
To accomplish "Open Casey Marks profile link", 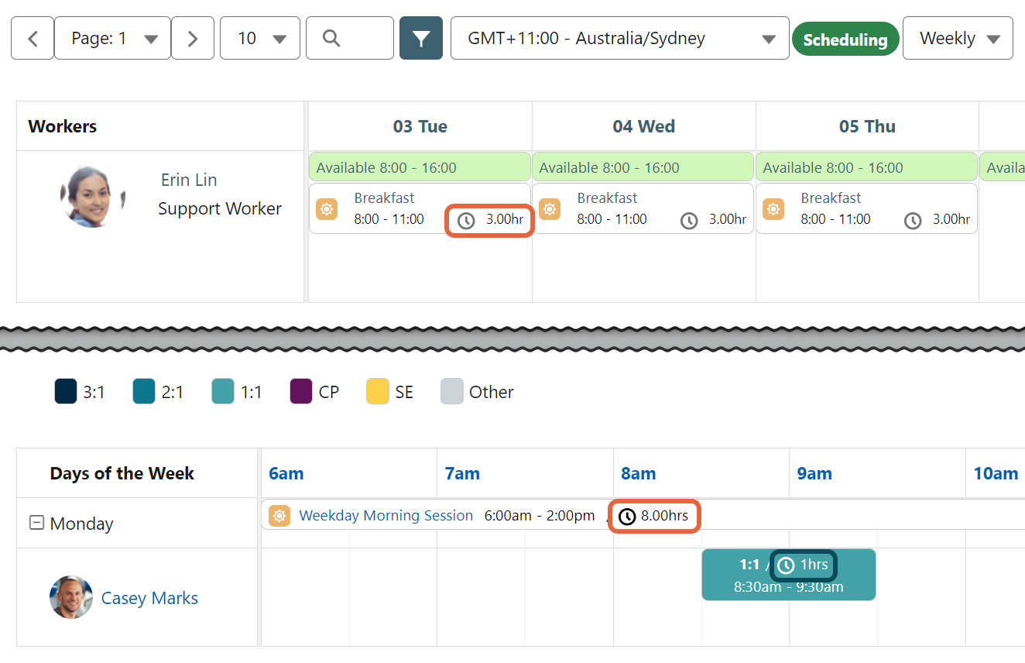I will 149,598.
